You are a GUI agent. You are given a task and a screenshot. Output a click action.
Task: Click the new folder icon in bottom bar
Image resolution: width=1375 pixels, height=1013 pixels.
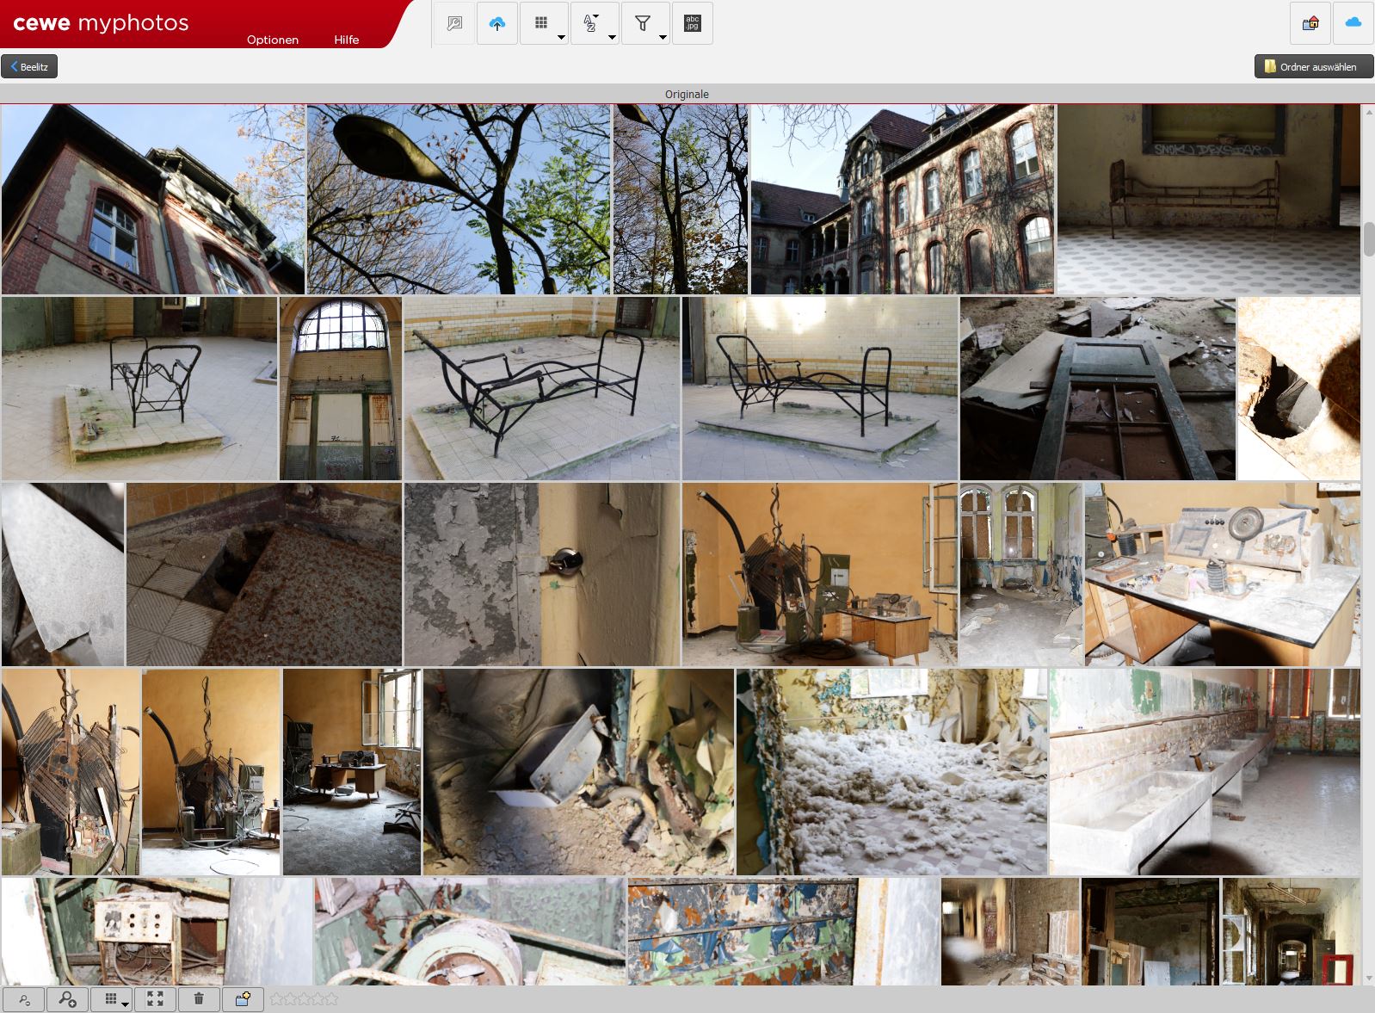pos(243,999)
